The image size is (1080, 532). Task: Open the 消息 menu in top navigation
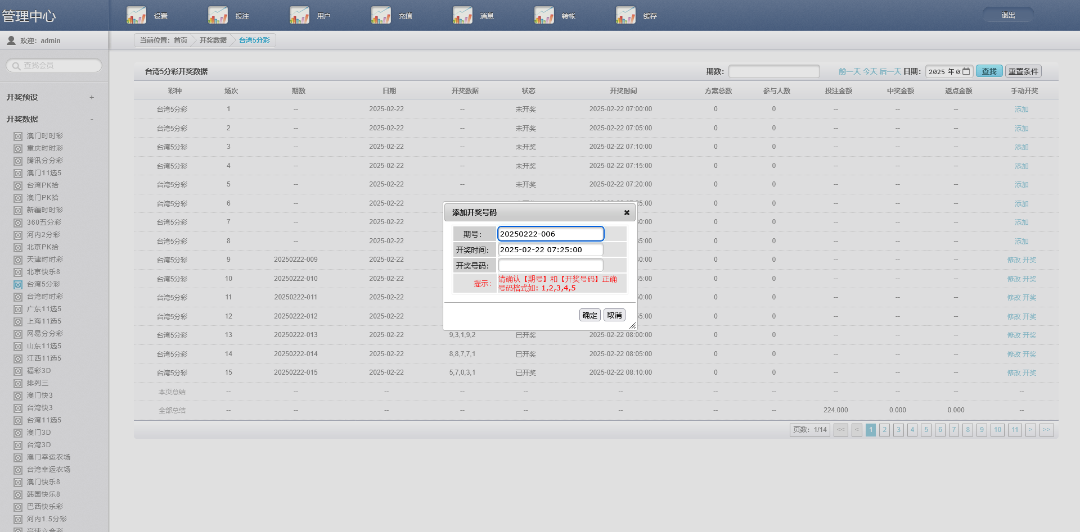pos(487,16)
